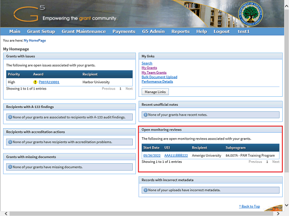Click the info icon in incorrect metadata notice
Viewport: 289px width, 216px height.
(145, 190)
